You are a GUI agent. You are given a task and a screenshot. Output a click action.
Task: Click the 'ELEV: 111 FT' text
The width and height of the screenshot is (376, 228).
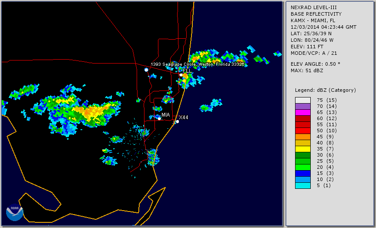307,47
